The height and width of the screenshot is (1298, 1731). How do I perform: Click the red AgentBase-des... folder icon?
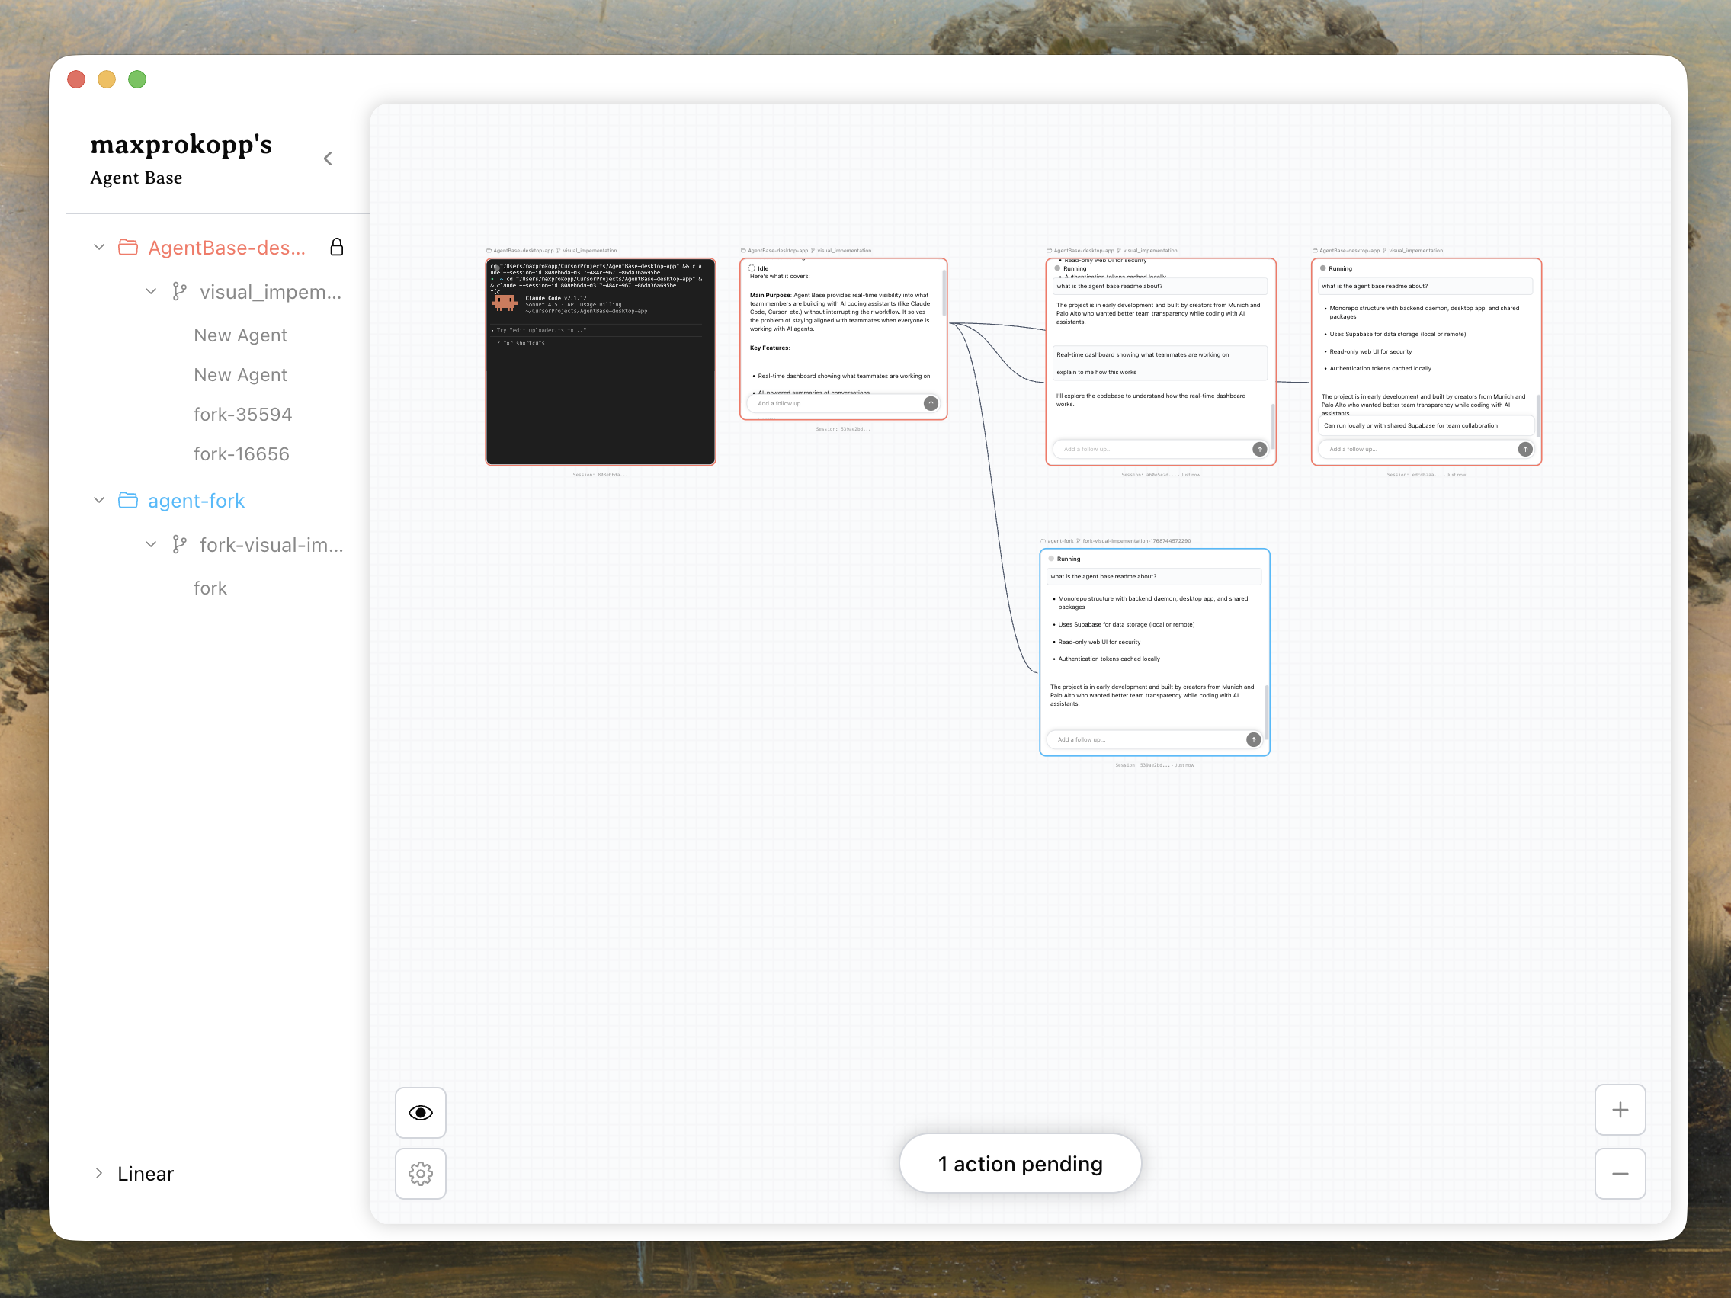127,247
